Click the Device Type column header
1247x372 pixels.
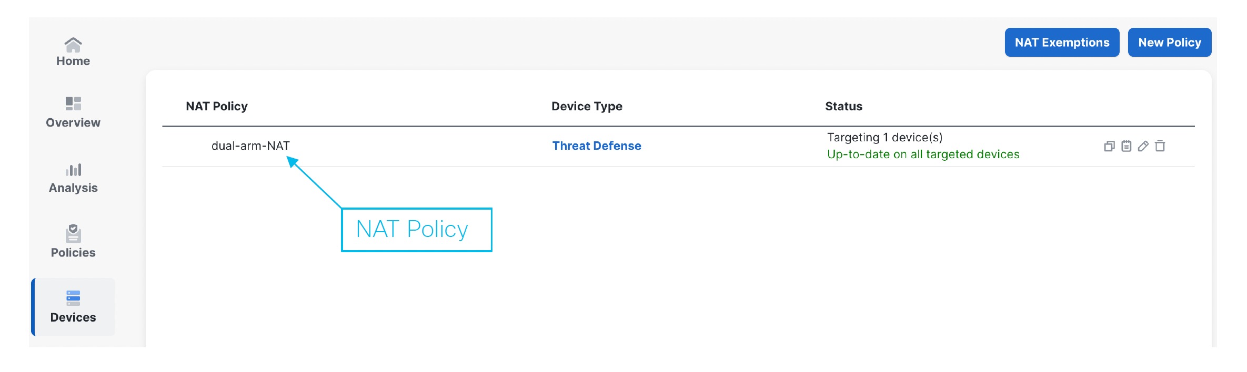pos(587,106)
